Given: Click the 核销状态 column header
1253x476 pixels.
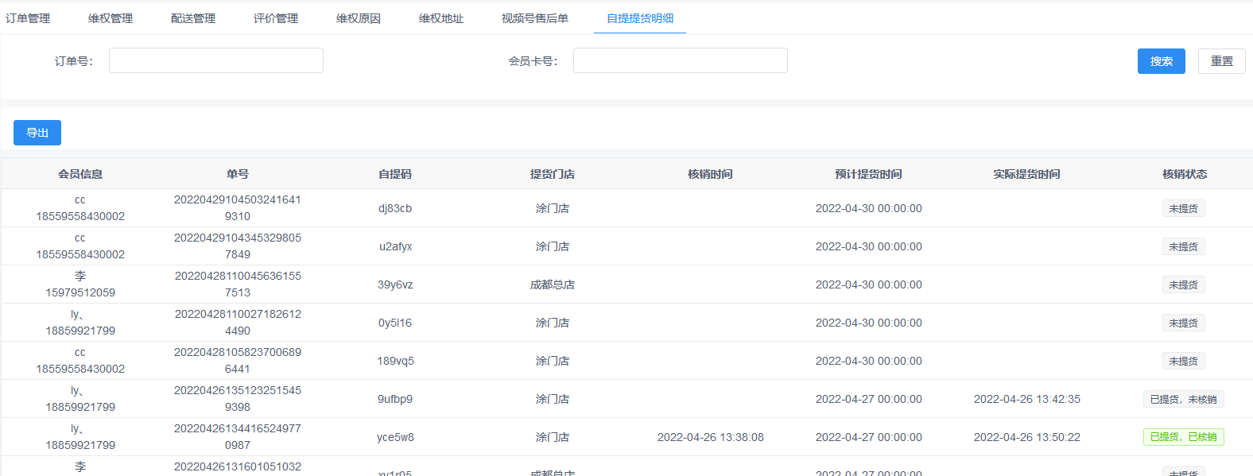Looking at the screenshot, I should point(1185,174).
